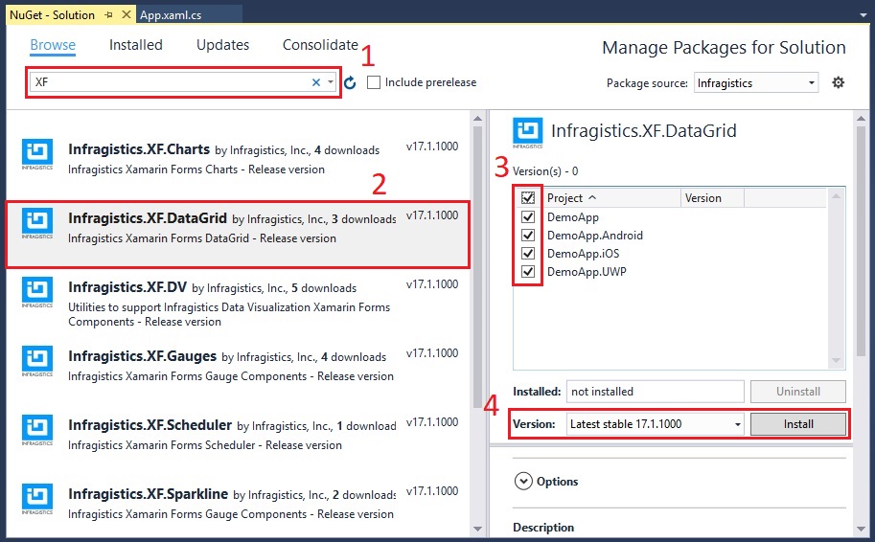Viewport: 875px width, 542px height.
Task: Click the refresh icon beside search box
Action: [350, 83]
